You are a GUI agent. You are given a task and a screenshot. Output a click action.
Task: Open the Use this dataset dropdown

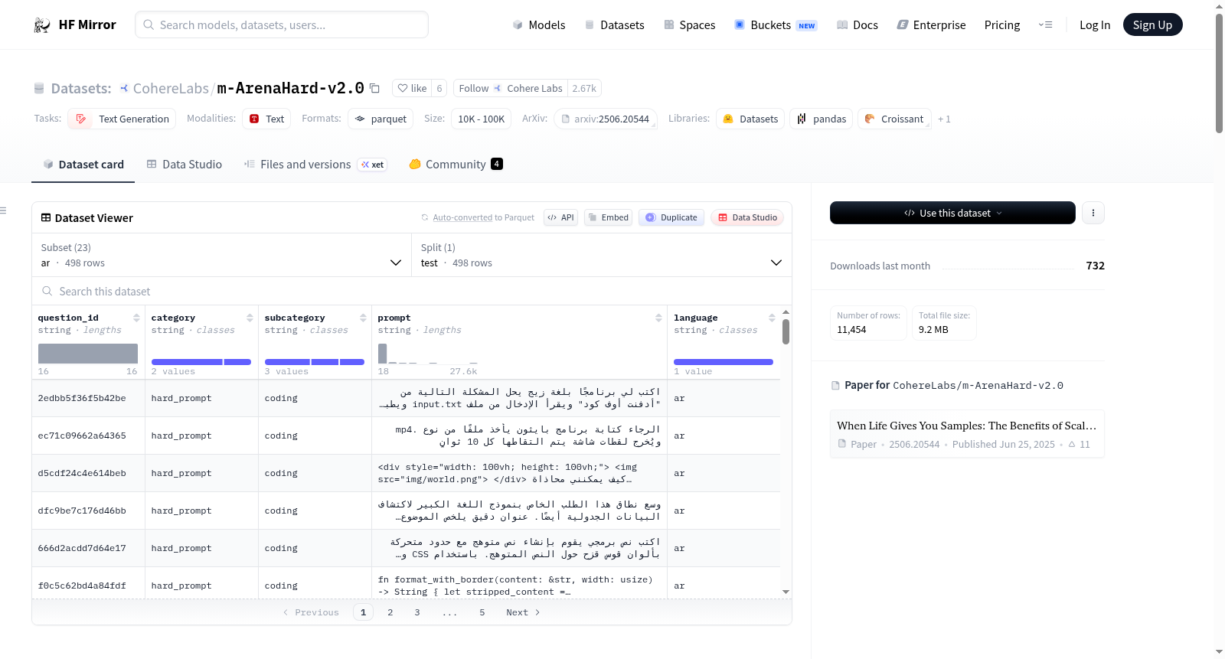click(952, 213)
